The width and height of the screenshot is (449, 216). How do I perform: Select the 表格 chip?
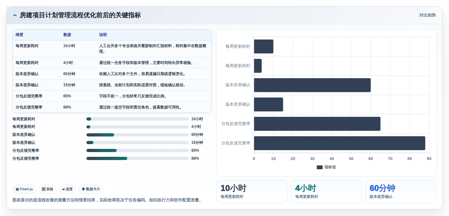(x=48, y=189)
